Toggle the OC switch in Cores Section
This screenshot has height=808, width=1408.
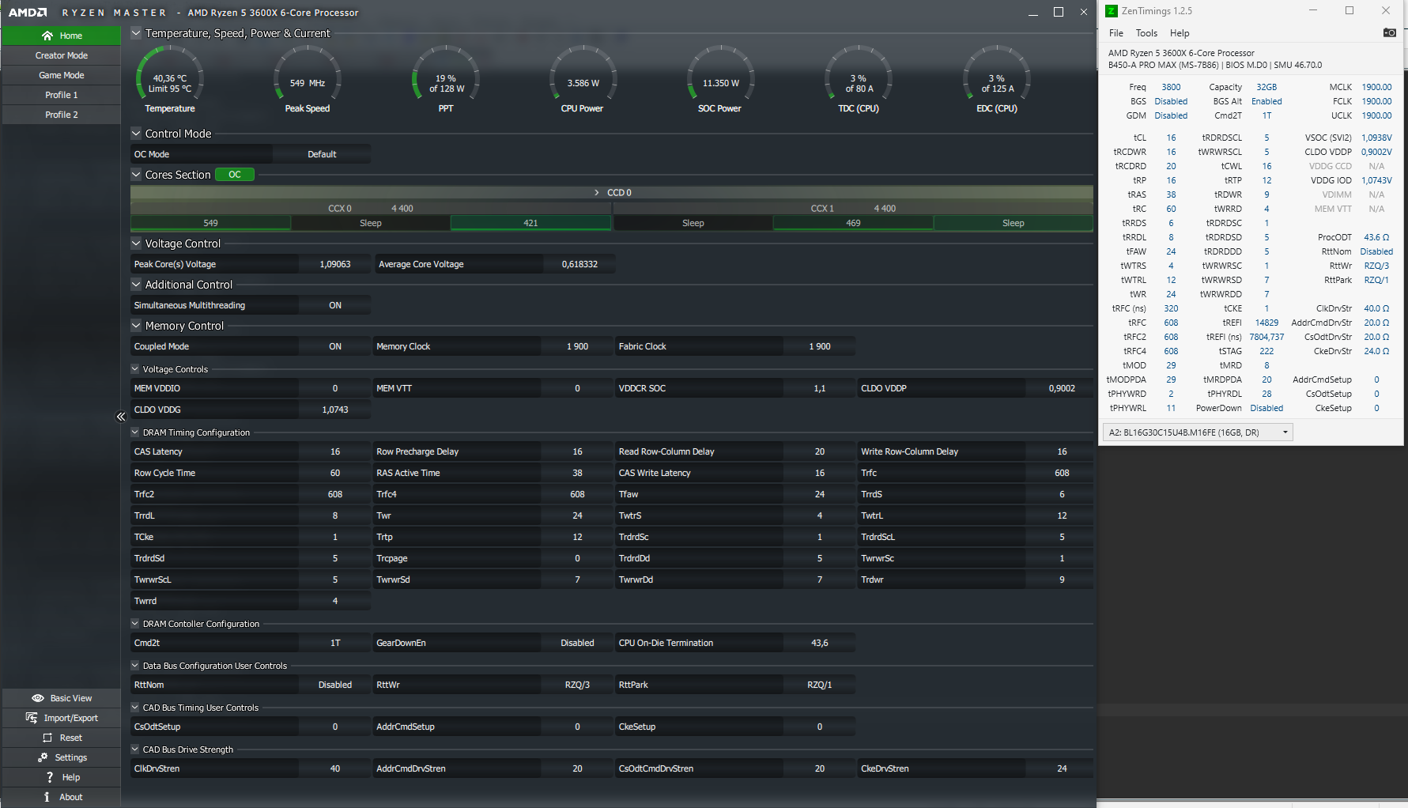tap(235, 175)
